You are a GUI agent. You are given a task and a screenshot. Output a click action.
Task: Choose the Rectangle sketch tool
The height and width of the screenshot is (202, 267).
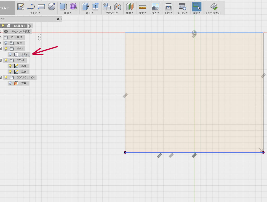click(x=41, y=7)
